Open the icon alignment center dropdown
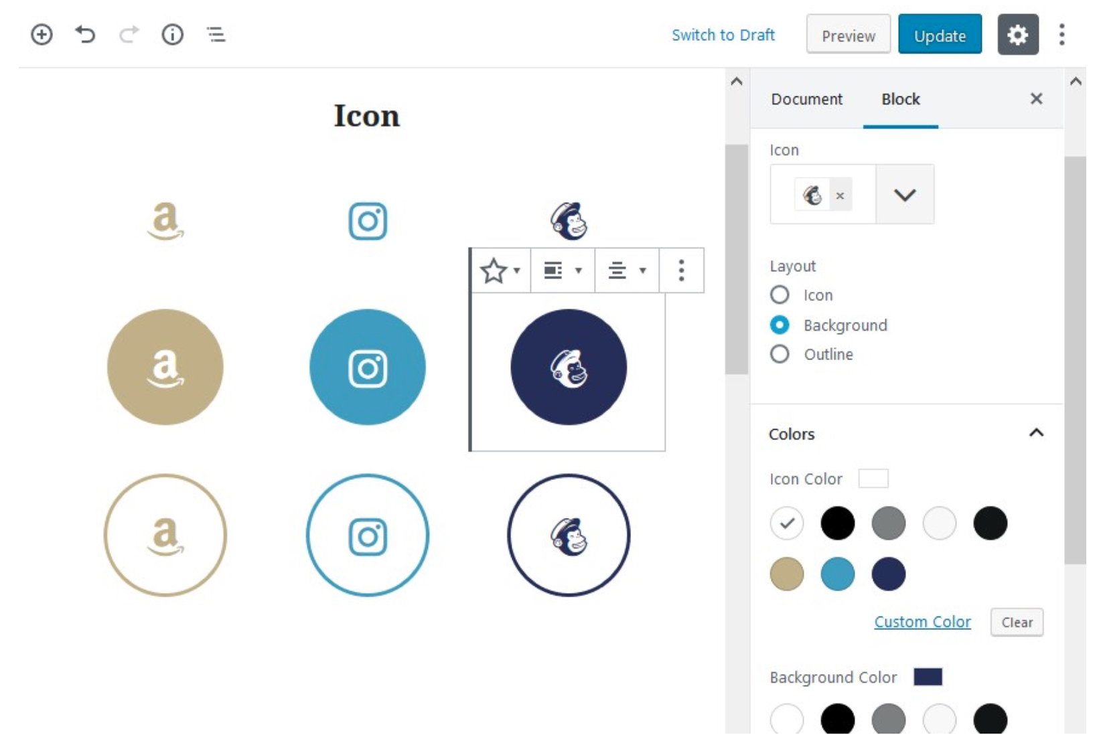Image resolution: width=1101 pixels, height=735 pixels. pos(627,270)
